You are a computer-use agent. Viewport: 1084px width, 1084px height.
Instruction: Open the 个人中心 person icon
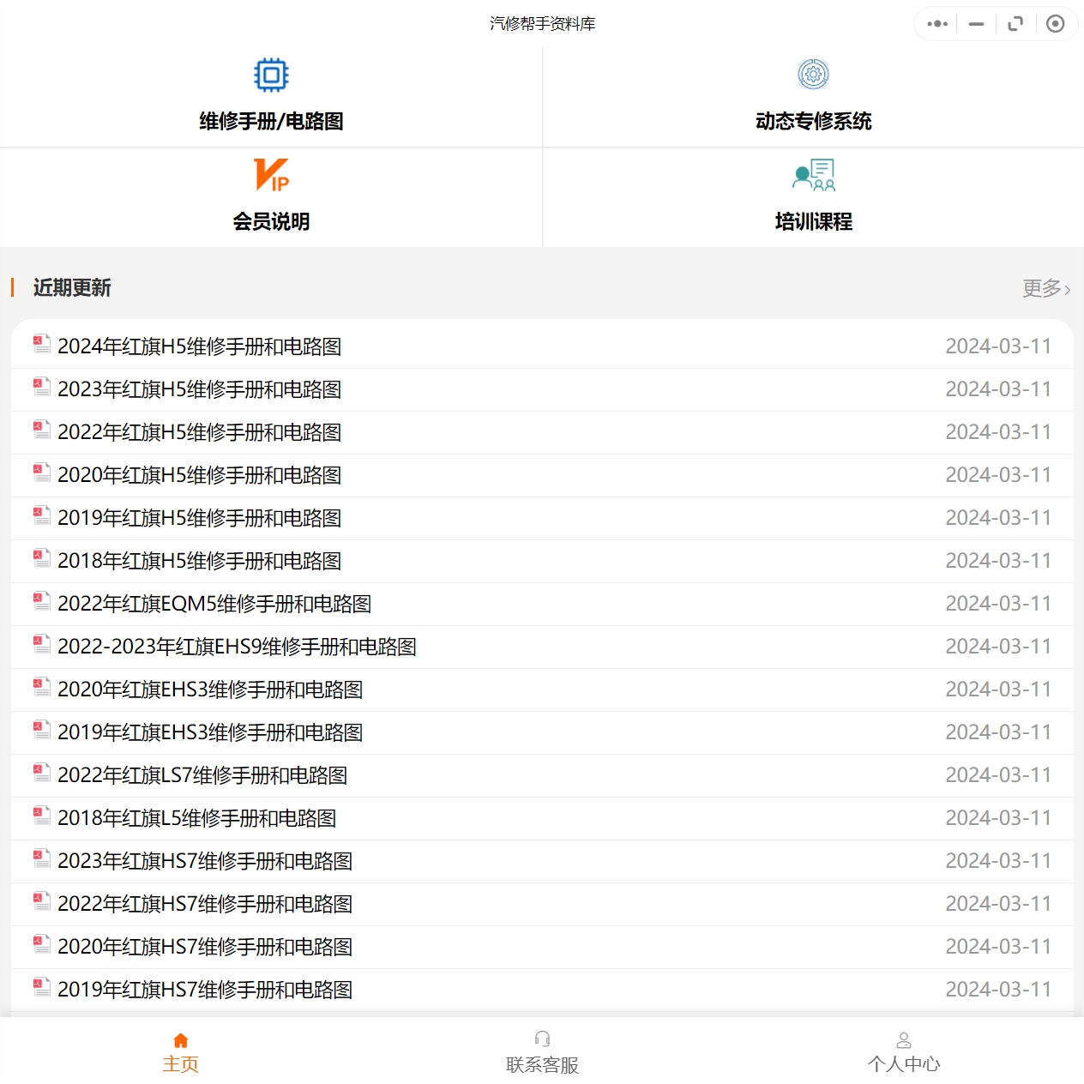coord(904,1039)
